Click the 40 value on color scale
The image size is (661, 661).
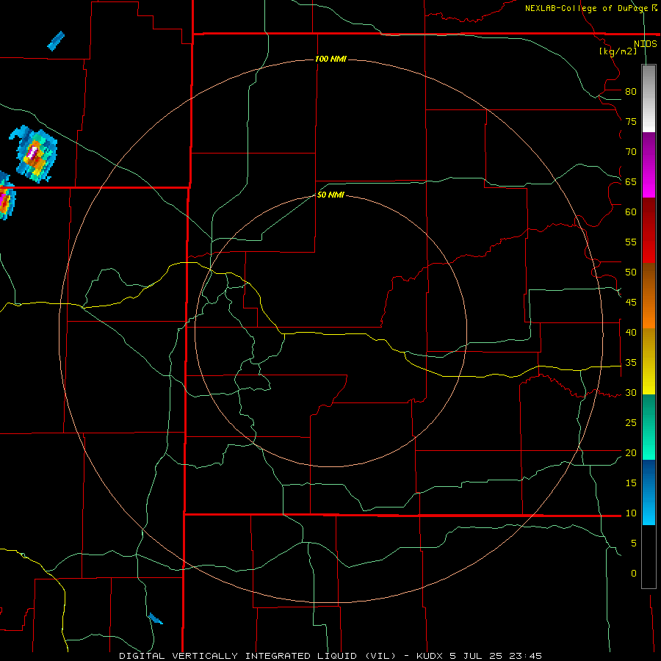(x=631, y=332)
